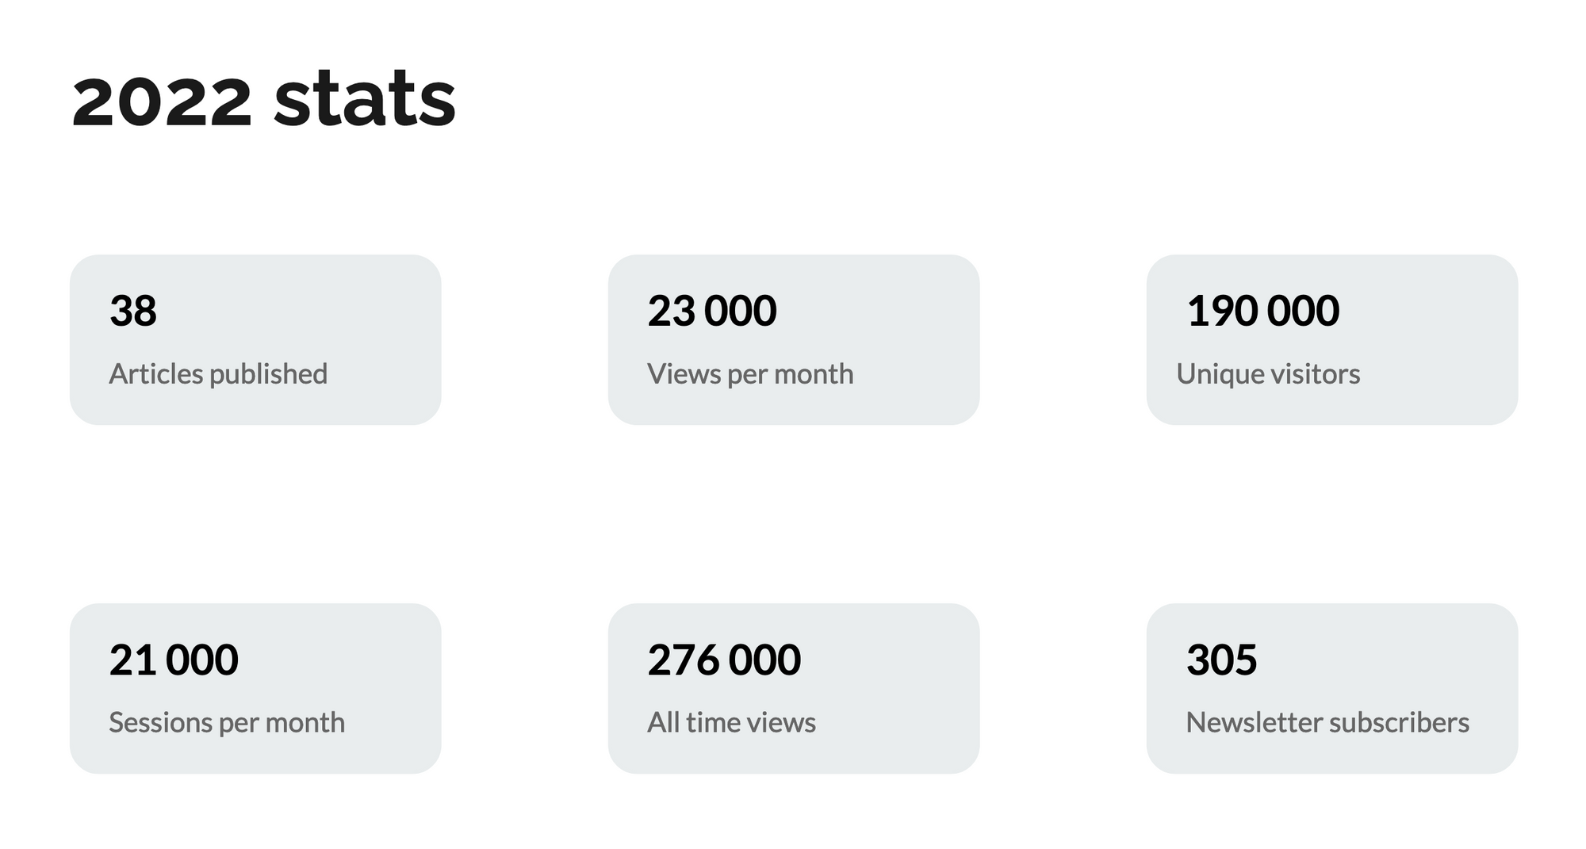Click the 276 000 figure
This screenshot has width=1586, height=849.
pyautogui.click(x=724, y=660)
